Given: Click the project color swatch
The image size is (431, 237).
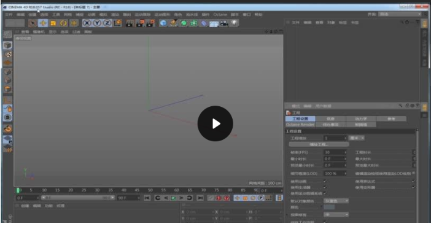Looking at the screenshot, I should click(x=329, y=208).
